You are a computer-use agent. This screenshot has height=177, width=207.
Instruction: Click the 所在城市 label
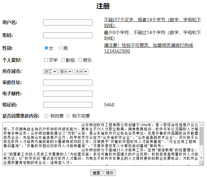pos(12,71)
